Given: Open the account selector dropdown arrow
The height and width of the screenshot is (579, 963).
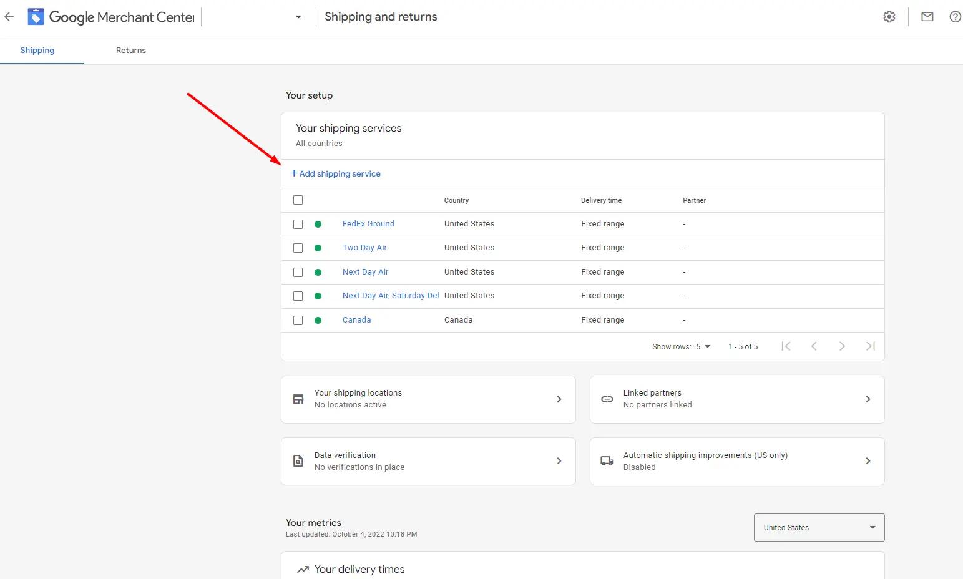Looking at the screenshot, I should (298, 17).
